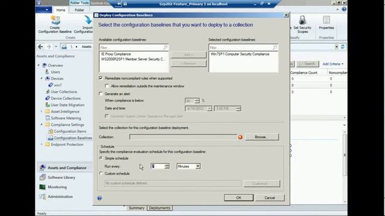Click the Customize schedule button
385x216 pixels.
(x=262, y=184)
